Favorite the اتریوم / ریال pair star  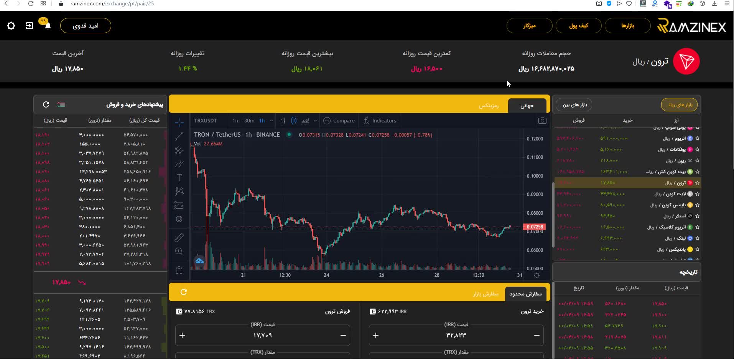pos(697,139)
